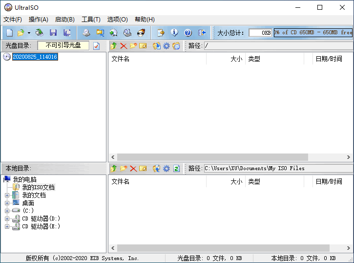Expand the CD 驱动器(D:) node
Viewport: 354px width, 263px height.
point(7,219)
